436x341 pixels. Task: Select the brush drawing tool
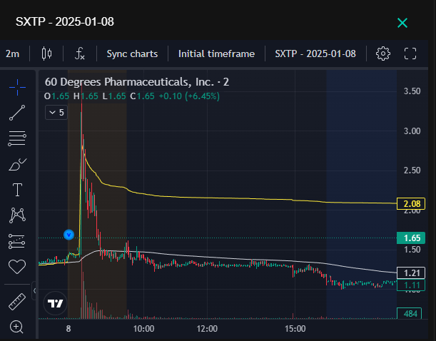tap(18, 164)
